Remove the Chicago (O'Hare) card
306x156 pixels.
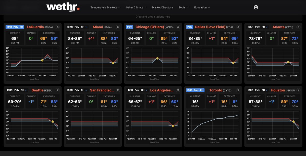click(178, 27)
